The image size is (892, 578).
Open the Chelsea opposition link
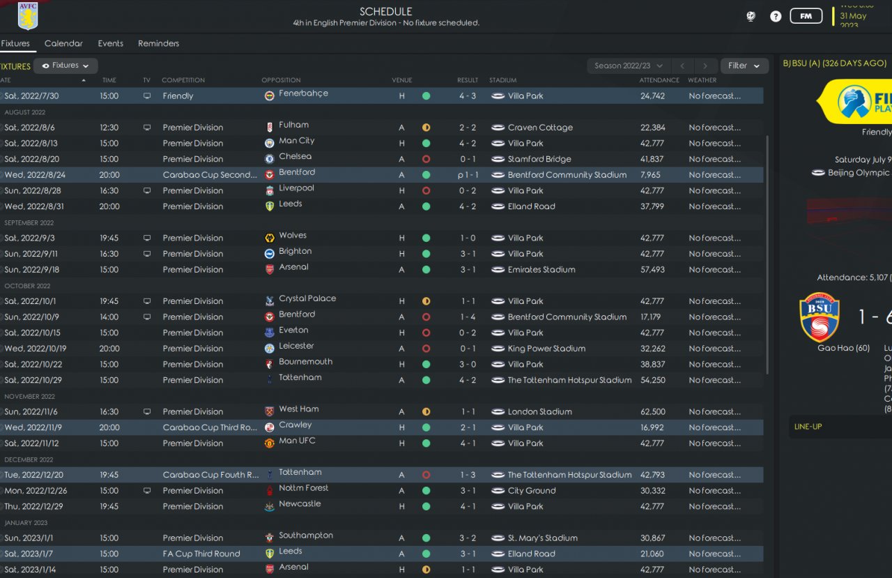(295, 157)
